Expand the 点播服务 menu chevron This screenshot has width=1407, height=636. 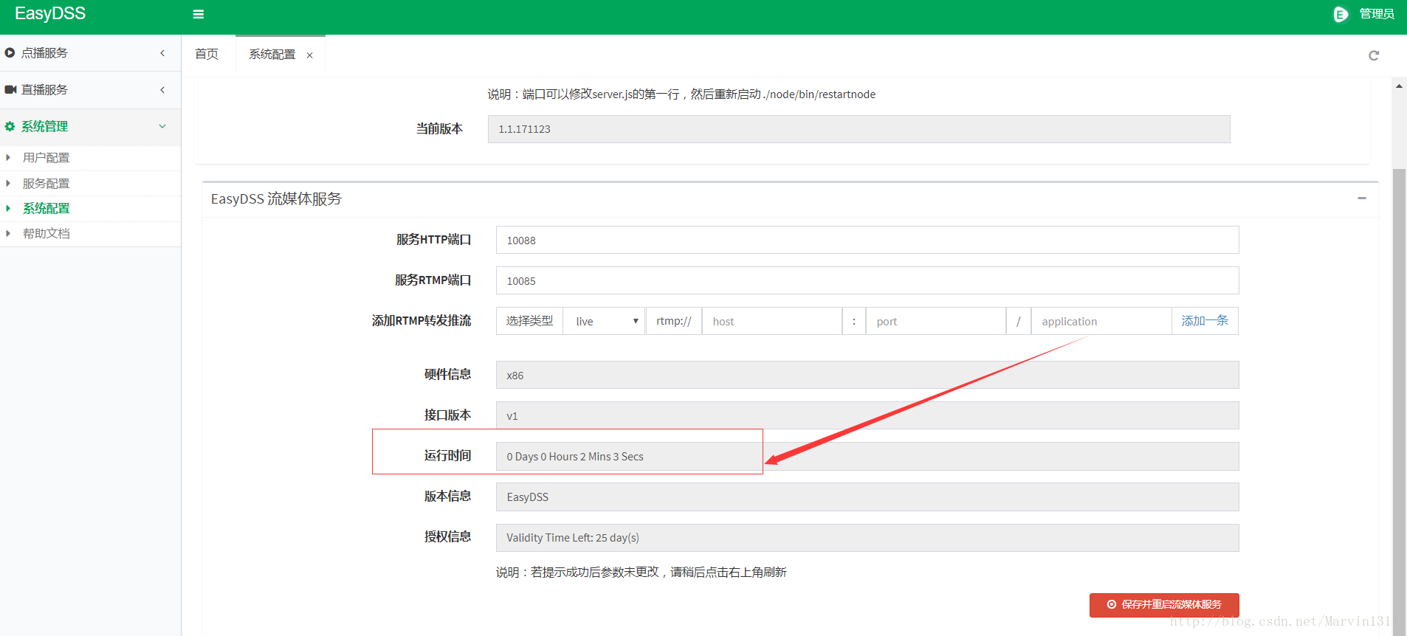click(x=162, y=53)
